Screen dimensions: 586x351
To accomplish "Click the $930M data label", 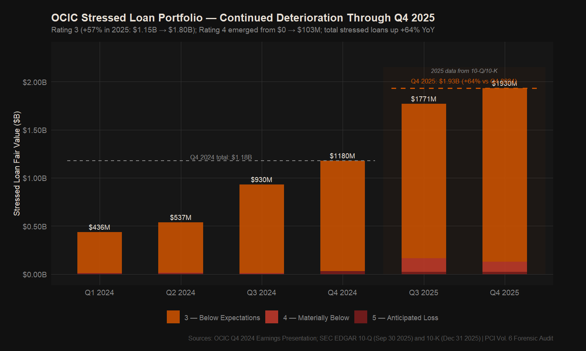I will (261, 180).
